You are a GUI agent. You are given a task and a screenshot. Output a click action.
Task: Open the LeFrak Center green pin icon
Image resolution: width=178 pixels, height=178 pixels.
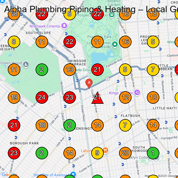pos(115,44)
